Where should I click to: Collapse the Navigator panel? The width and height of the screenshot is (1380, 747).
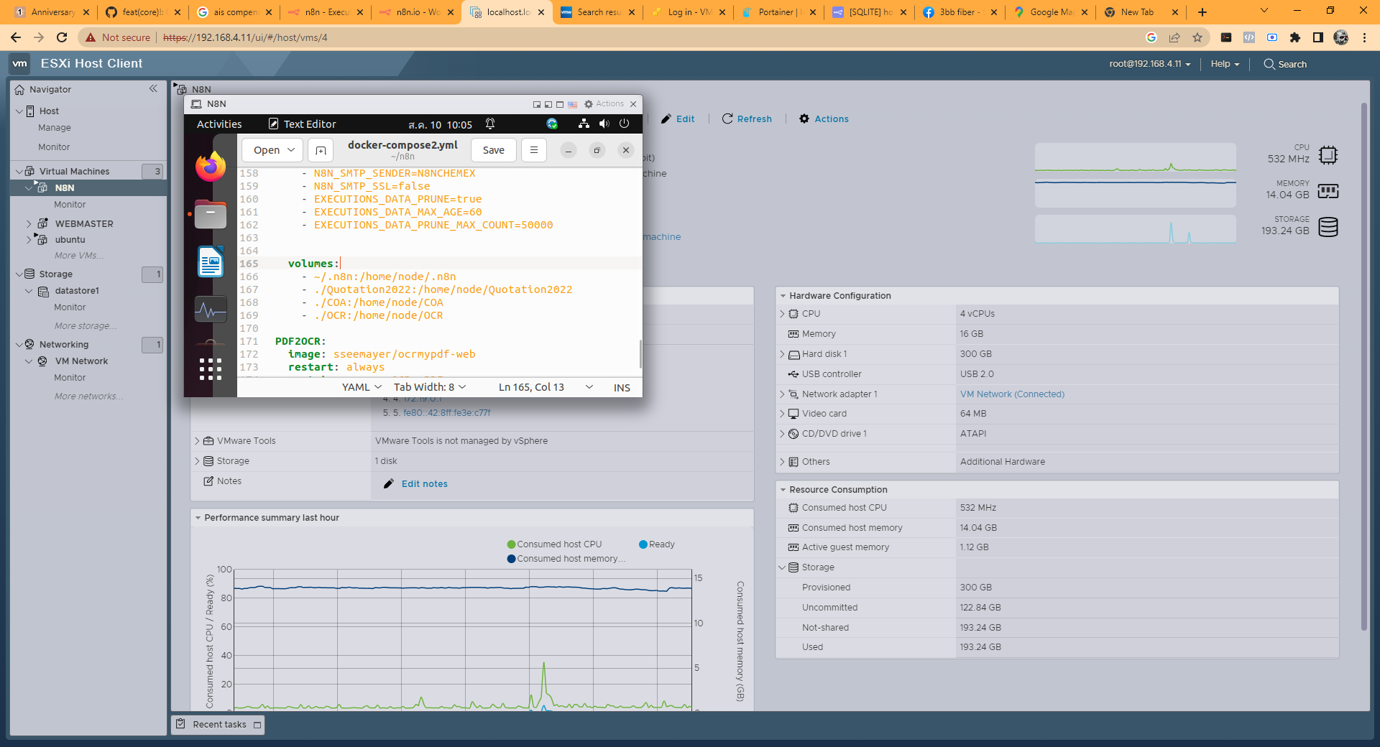[153, 89]
